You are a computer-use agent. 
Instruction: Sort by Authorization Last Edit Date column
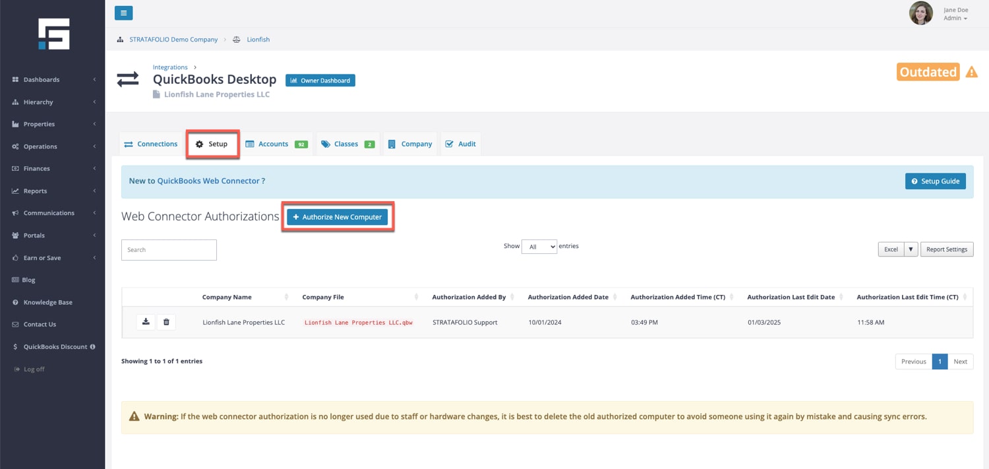pos(795,297)
